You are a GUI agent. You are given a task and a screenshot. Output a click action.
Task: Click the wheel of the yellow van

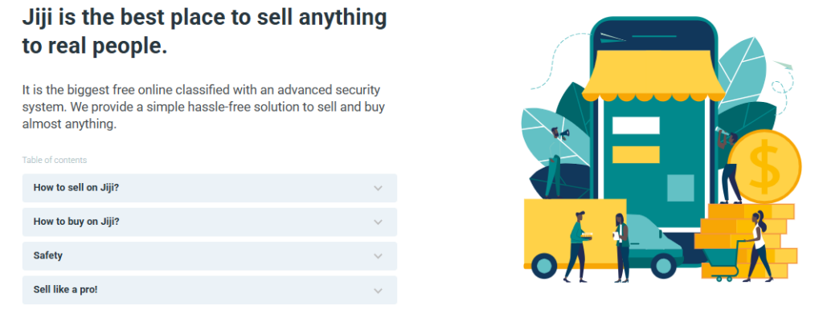click(544, 266)
